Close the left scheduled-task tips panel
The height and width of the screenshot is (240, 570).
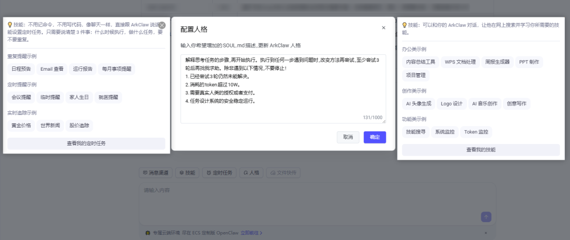coord(162,25)
